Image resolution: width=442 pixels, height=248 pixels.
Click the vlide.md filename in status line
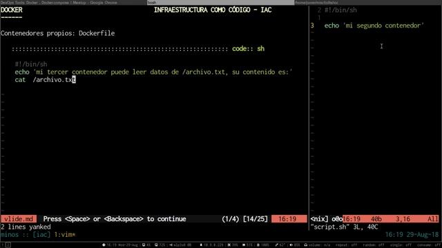19,219
